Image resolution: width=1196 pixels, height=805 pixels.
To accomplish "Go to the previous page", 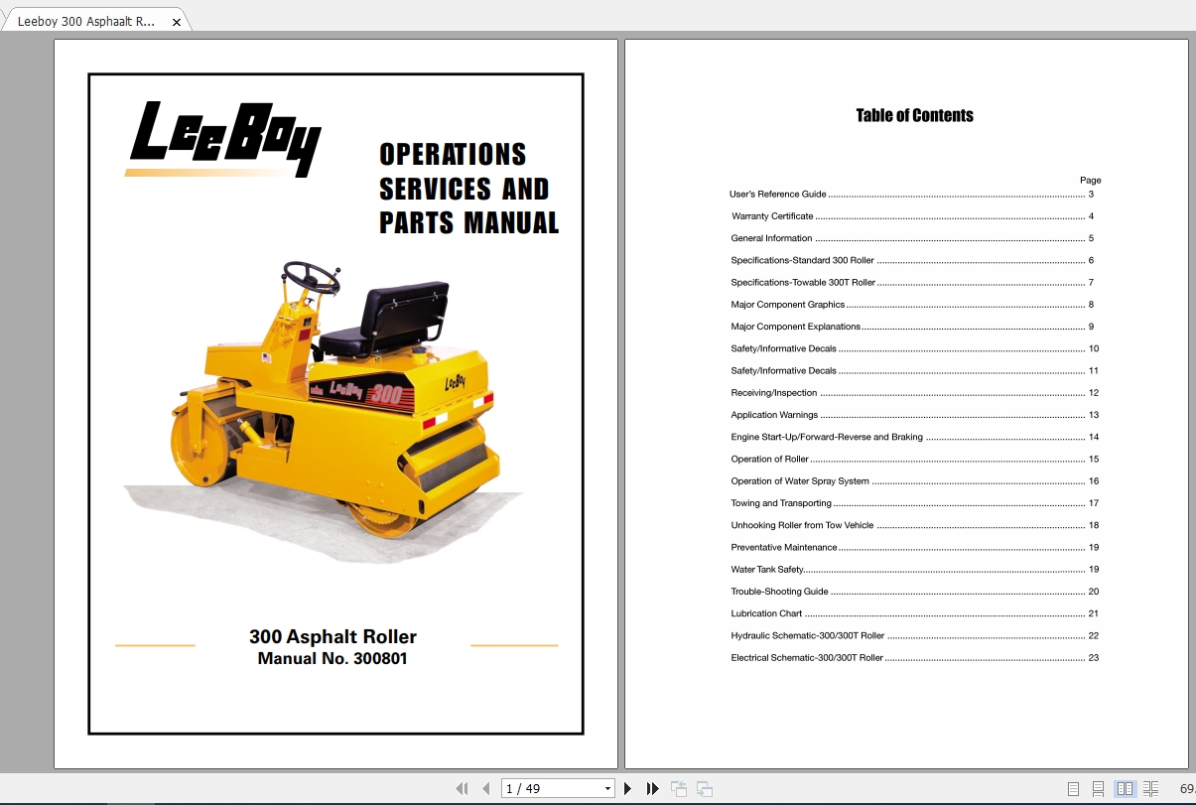I will point(485,788).
